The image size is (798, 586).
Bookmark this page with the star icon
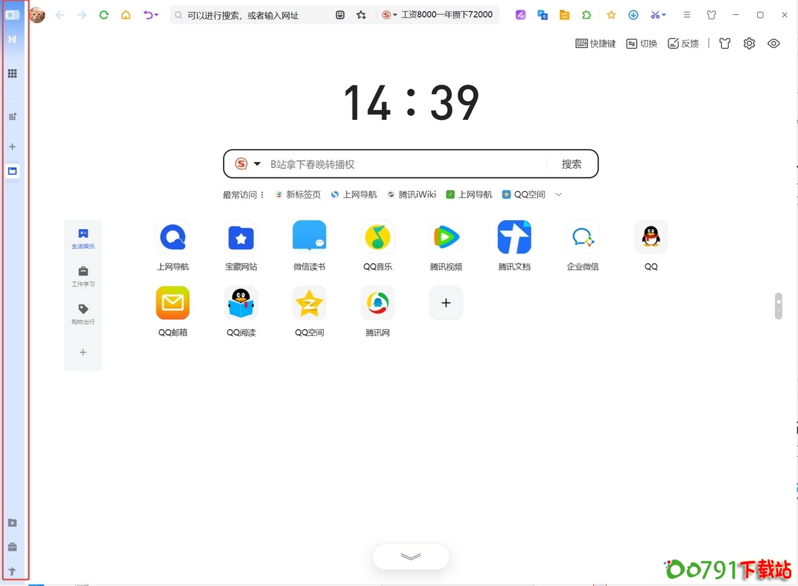[610, 14]
